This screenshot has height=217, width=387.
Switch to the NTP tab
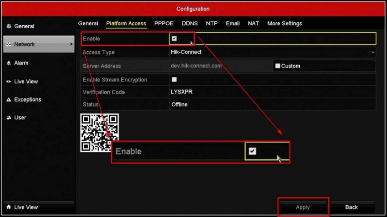coord(212,23)
